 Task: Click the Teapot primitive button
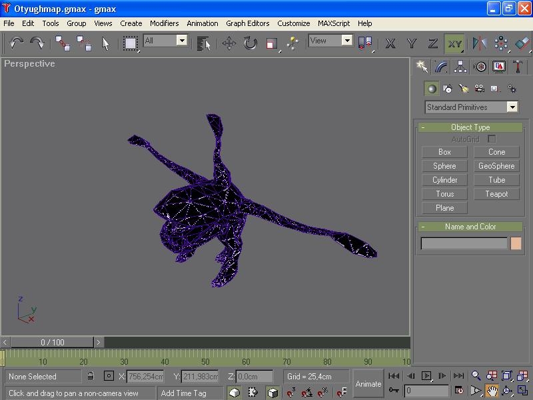click(496, 194)
